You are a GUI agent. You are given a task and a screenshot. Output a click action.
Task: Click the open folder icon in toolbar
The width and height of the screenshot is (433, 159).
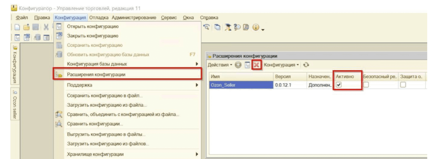(26, 27)
